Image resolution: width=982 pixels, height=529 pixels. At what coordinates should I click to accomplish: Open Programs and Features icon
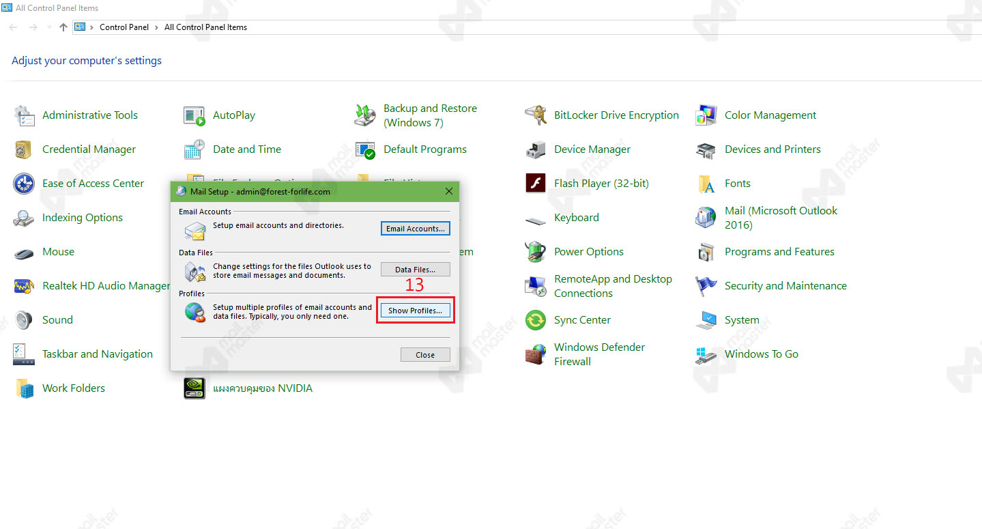(706, 252)
